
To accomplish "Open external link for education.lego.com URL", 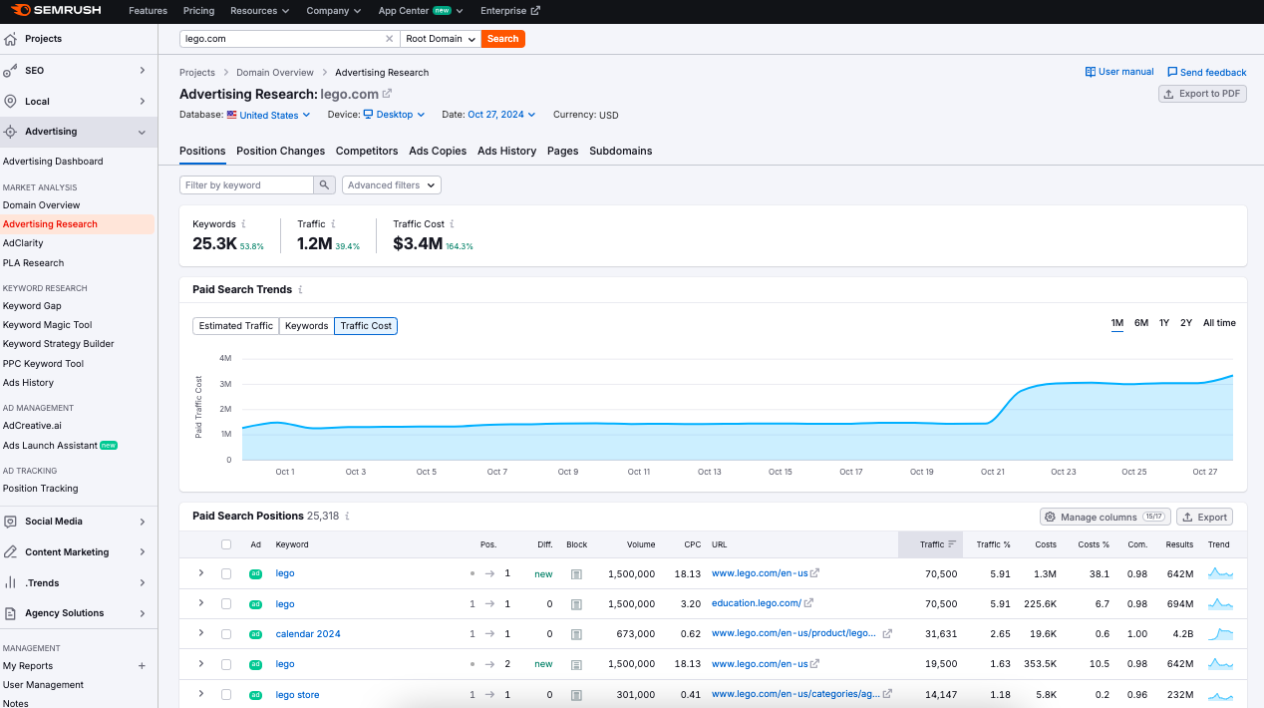I will [x=809, y=603].
